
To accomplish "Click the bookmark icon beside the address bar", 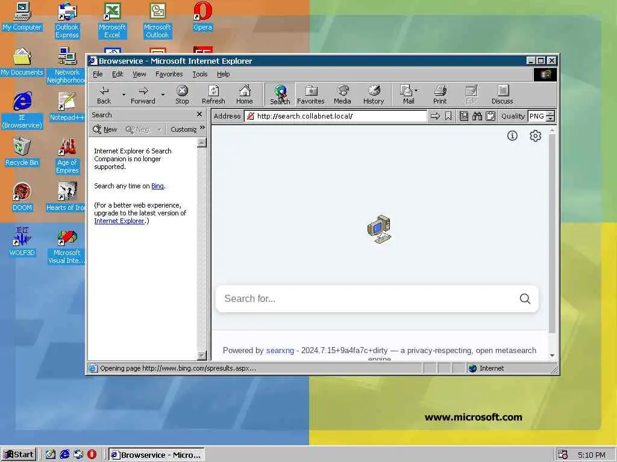I will 448,116.
